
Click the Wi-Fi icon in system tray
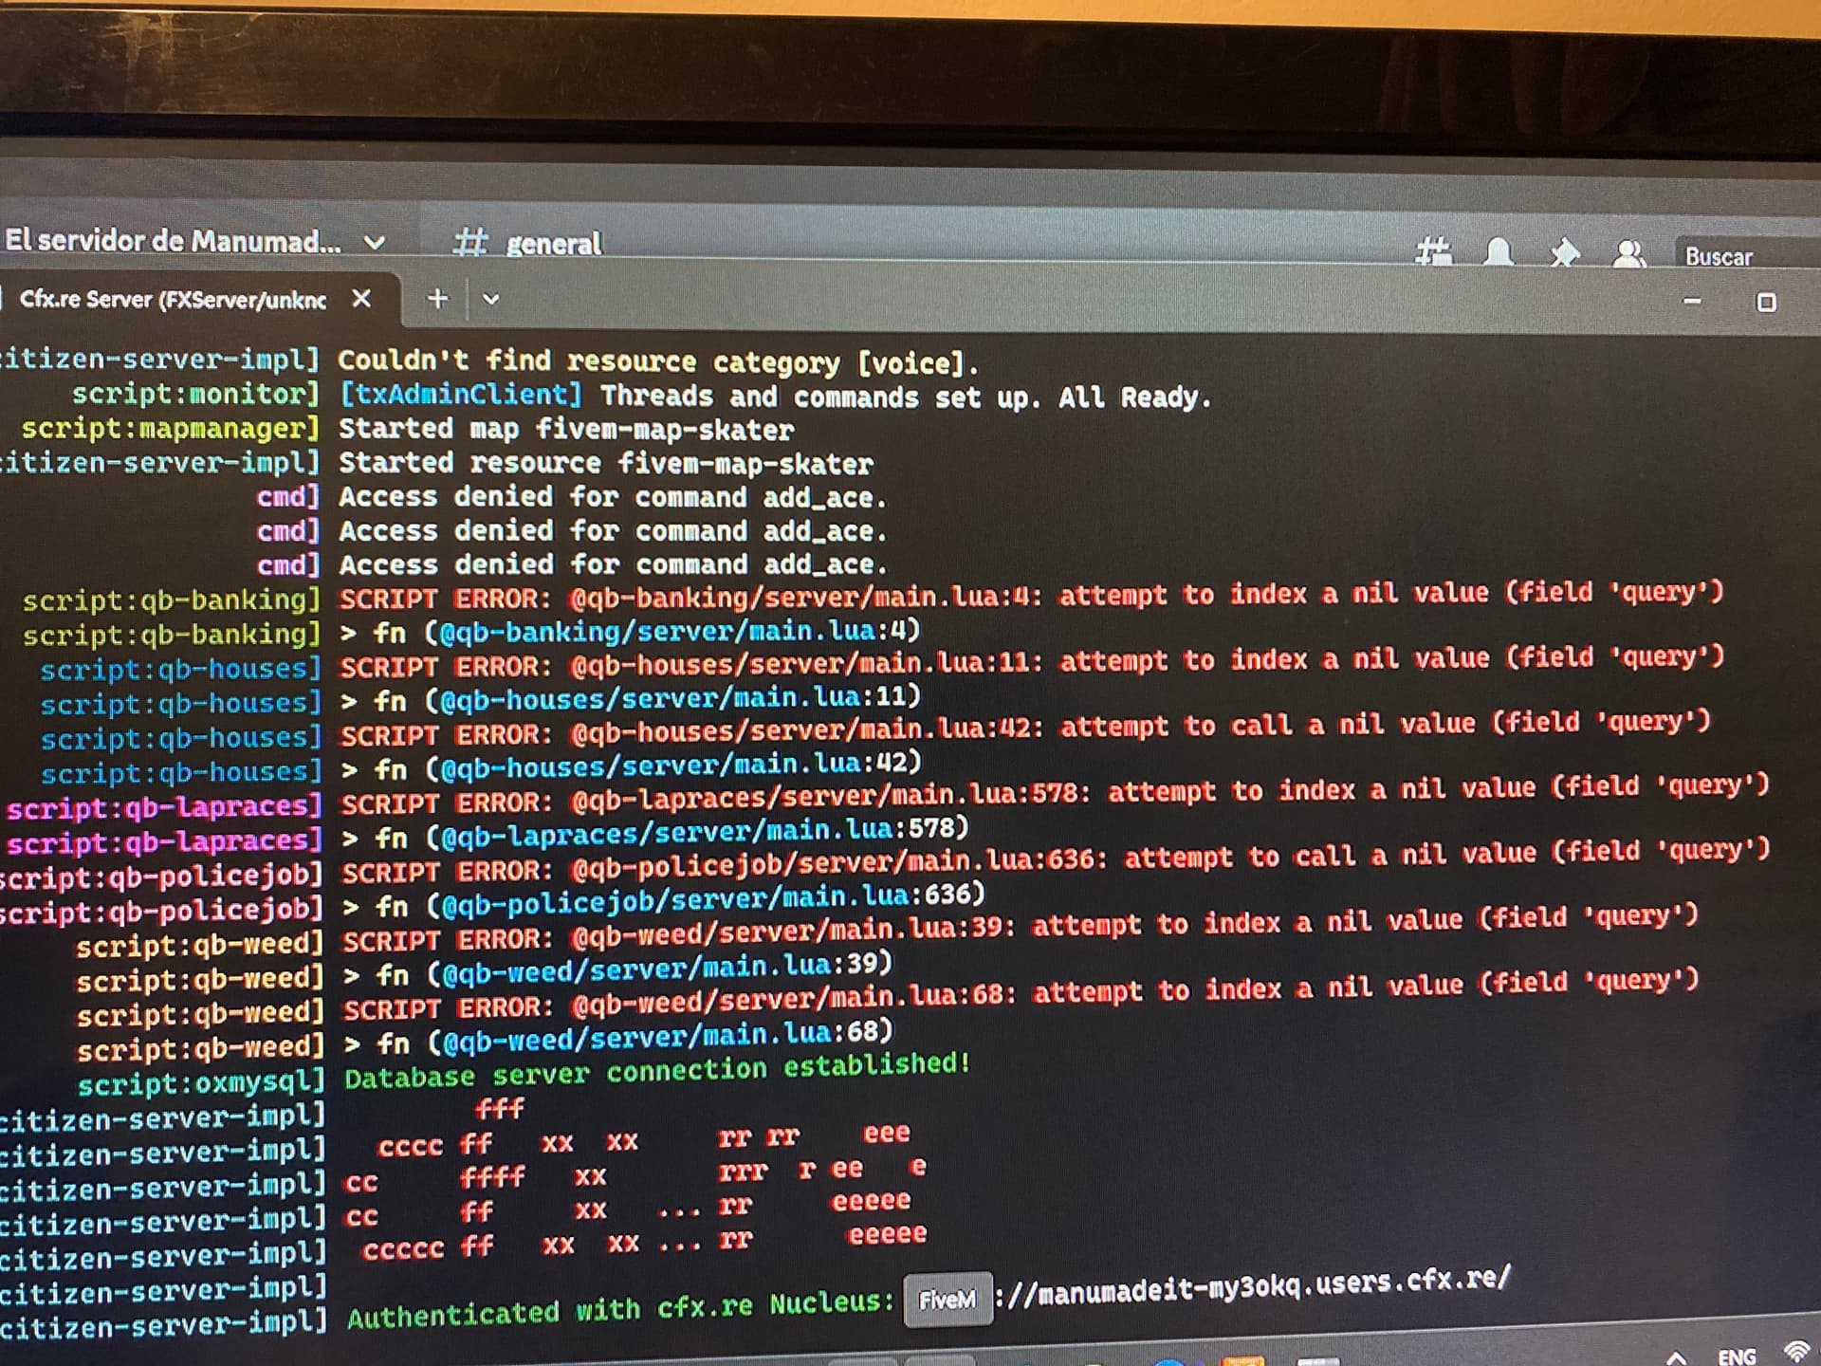(x=1797, y=1353)
